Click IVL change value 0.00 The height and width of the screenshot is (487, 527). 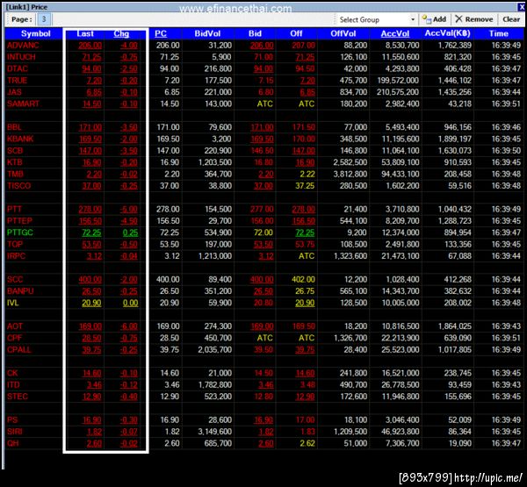[x=130, y=303]
